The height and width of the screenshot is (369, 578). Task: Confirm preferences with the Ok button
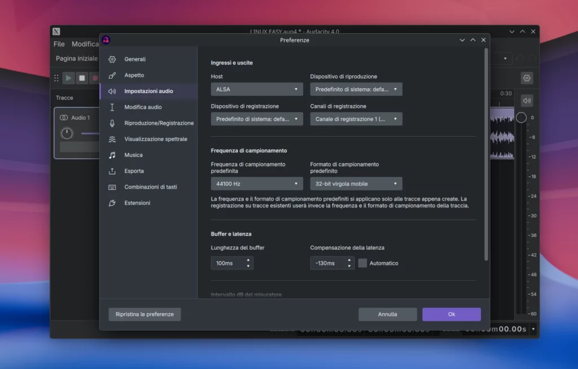tap(452, 314)
